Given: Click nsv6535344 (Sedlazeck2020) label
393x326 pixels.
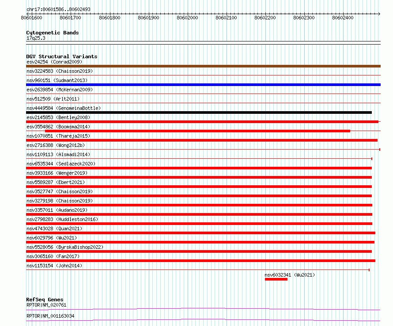Looking at the screenshot, I should tap(61, 164).
